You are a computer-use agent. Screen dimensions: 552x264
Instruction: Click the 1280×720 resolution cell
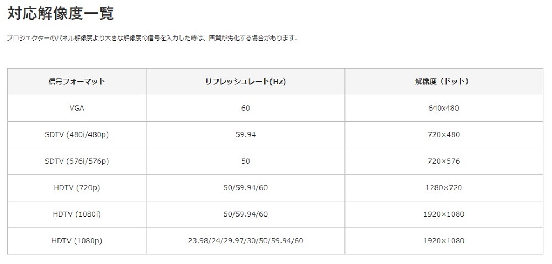pos(443,187)
